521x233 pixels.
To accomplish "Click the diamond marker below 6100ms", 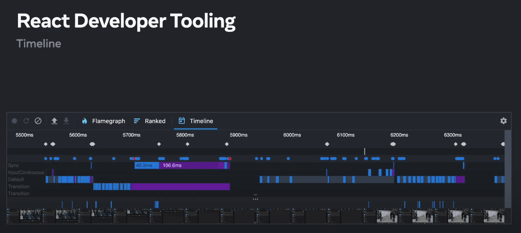I will [x=327, y=144].
